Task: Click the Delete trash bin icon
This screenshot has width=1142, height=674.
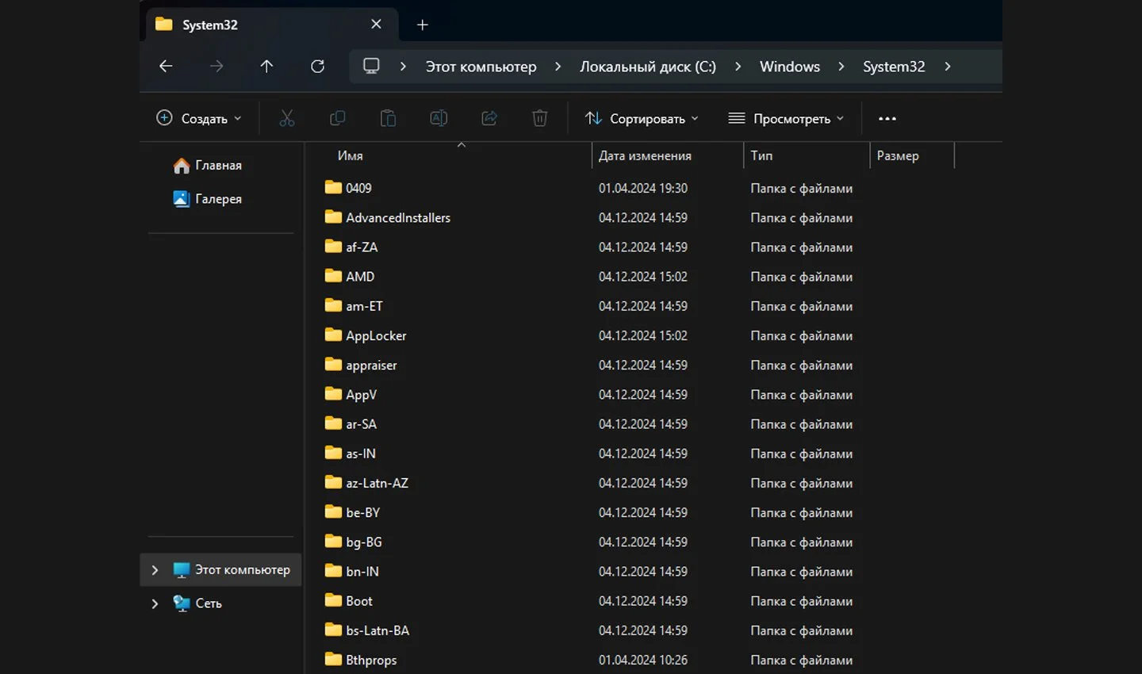Action: pos(540,118)
